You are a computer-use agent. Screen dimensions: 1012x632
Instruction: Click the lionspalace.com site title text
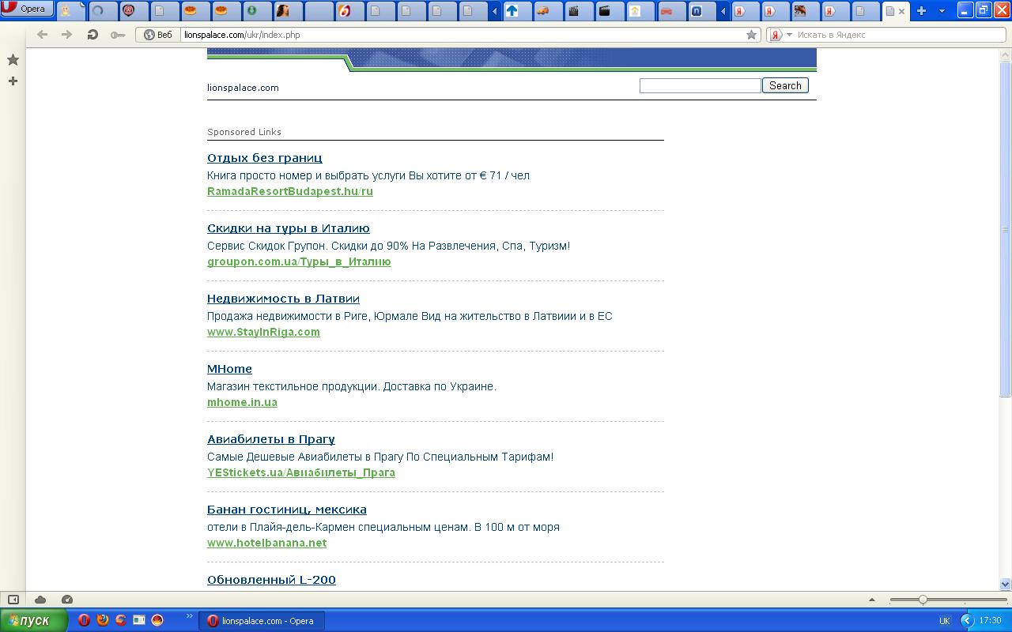pyautogui.click(x=243, y=88)
